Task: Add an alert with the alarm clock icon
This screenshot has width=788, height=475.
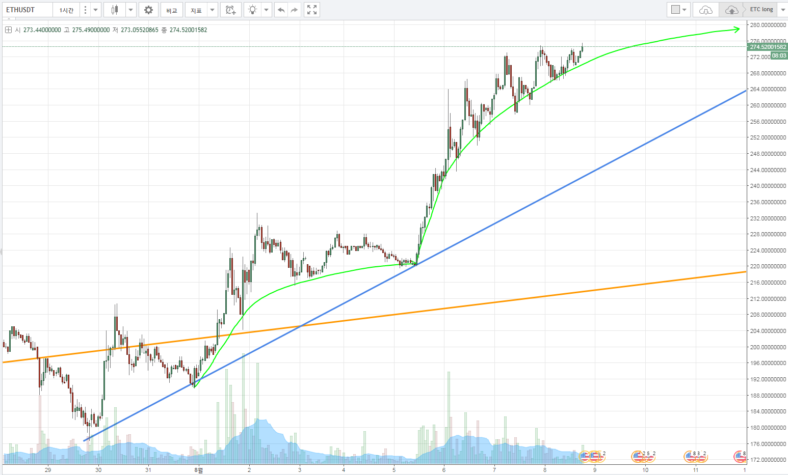Action: pyautogui.click(x=231, y=10)
